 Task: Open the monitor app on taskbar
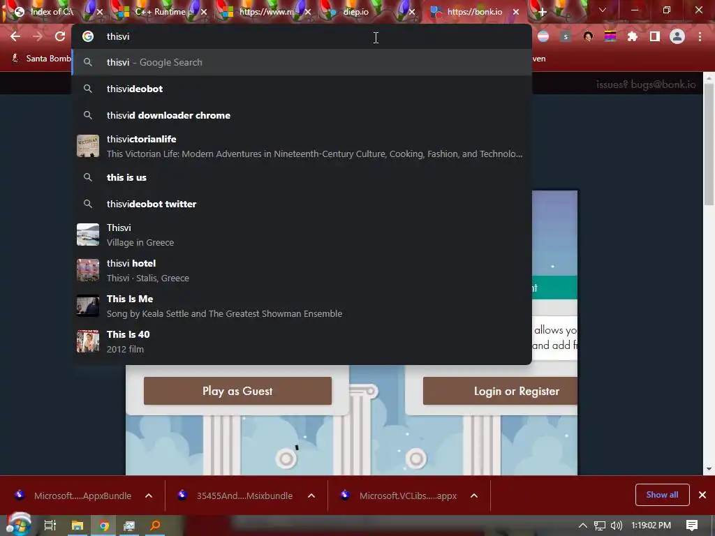129,526
